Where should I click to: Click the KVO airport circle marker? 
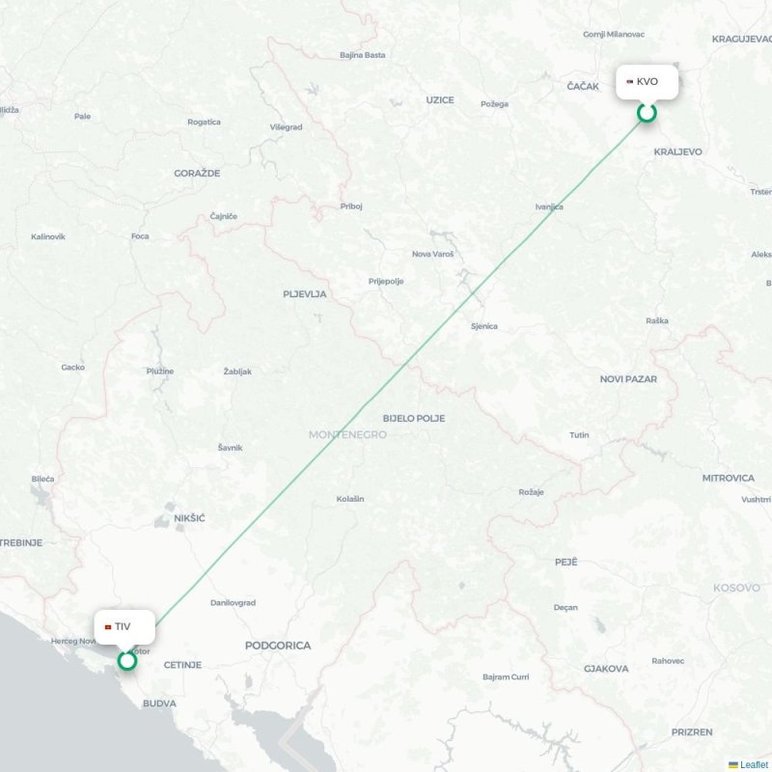[647, 113]
